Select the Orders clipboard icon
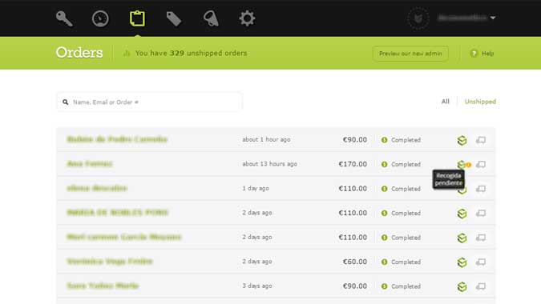This screenshot has height=304, width=541. tap(137, 18)
